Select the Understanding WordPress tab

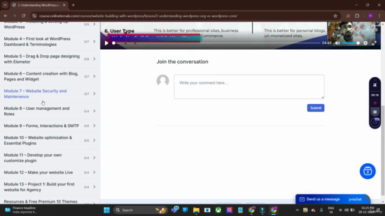point(38,5)
